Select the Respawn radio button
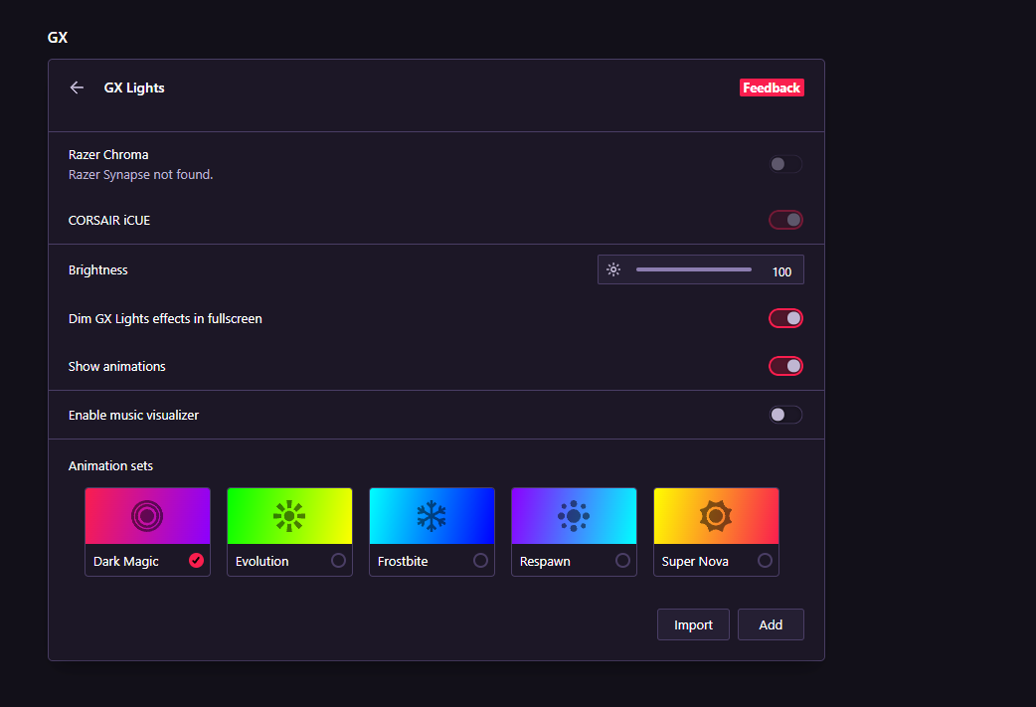The image size is (1036, 707). (x=622, y=560)
